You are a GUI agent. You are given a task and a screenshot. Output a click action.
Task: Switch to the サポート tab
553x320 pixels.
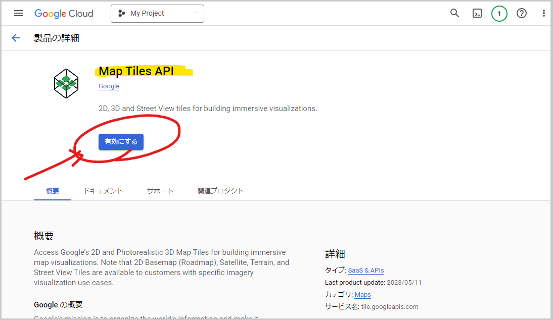click(160, 191)
